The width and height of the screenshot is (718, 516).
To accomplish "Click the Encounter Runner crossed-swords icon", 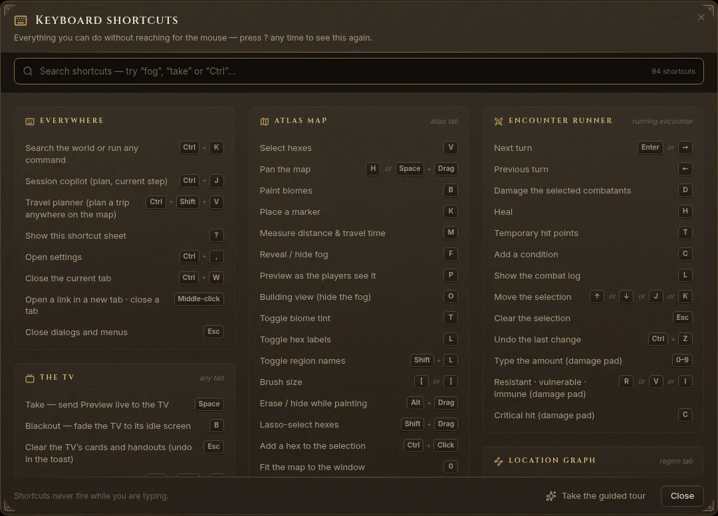I will [x=499, y=121].
